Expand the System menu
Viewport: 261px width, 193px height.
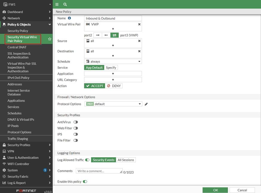point(26,170)
